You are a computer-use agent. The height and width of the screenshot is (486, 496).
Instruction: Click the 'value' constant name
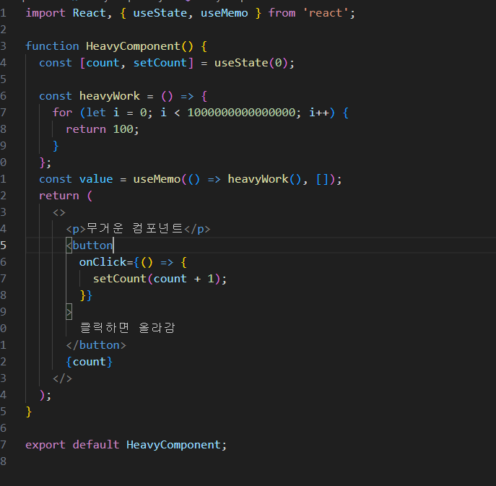(96, 179)
